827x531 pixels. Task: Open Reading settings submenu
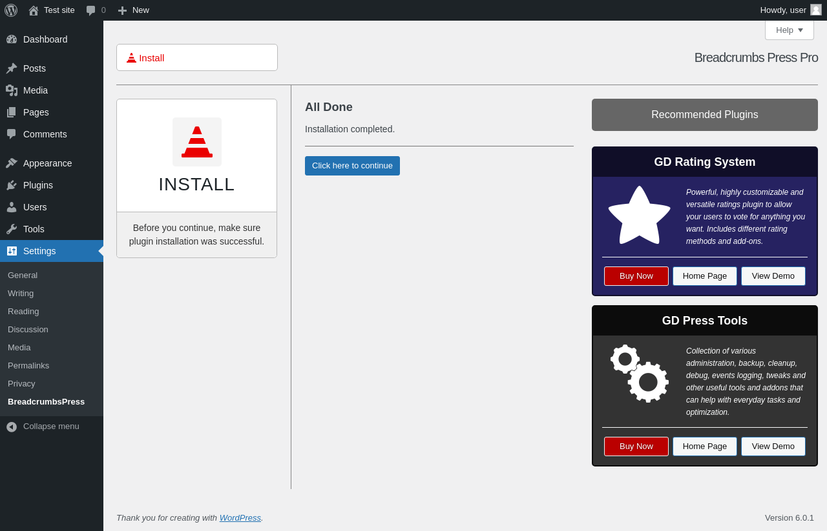(x=52, y=312)
